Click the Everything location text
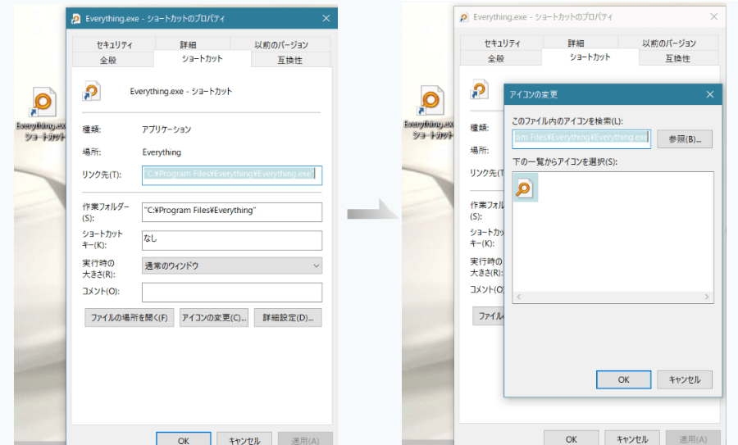The height and width of the screenshot is (445, 738). tap(162, 152)
